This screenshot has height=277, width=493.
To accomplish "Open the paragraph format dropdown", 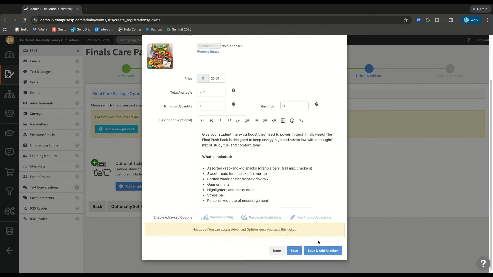I will [202, 121].
